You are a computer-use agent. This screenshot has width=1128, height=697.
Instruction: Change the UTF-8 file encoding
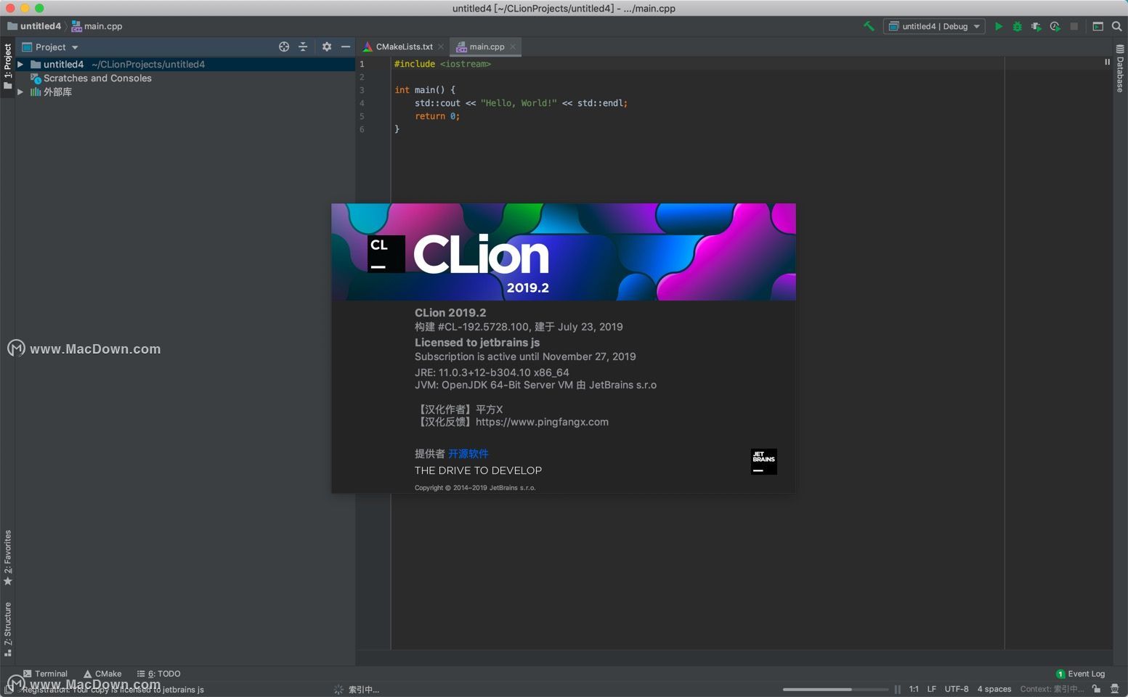[x=956, y=689]
